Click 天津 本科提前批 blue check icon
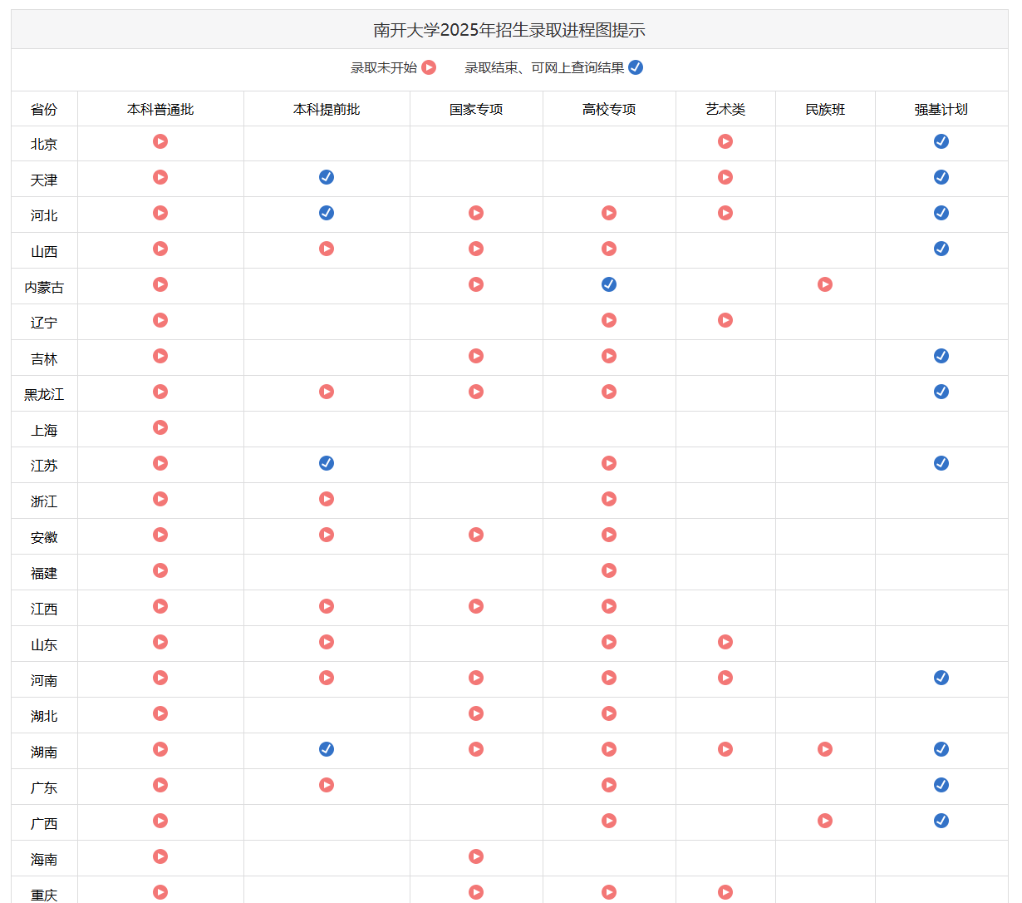The height and width of the screenshot is (903, 1022). click(x=327, y=177)
